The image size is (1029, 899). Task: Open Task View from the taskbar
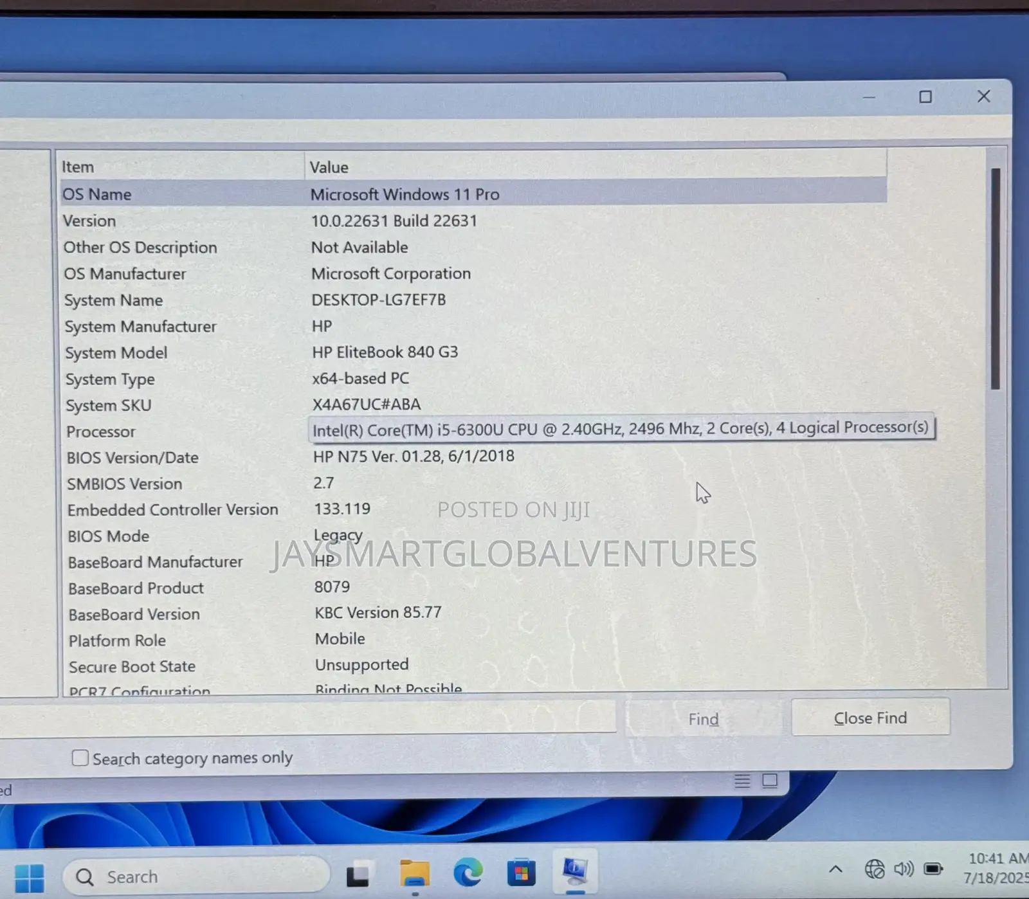[358, 875]
